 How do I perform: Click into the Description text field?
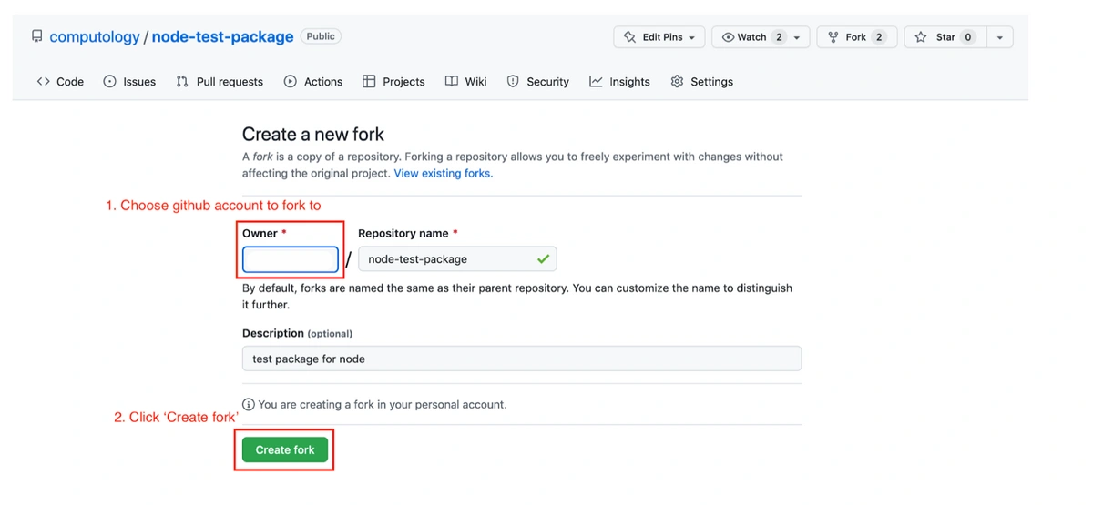point(521,359)
